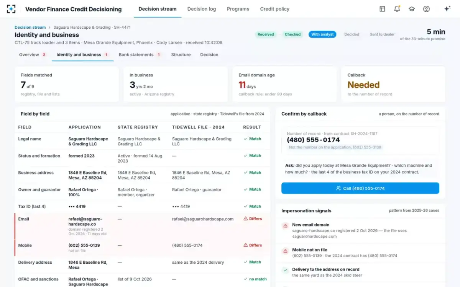Viewport: 460px width, 287px height.
Task: Click the APPLICATION column header
Action: [84, 127]
